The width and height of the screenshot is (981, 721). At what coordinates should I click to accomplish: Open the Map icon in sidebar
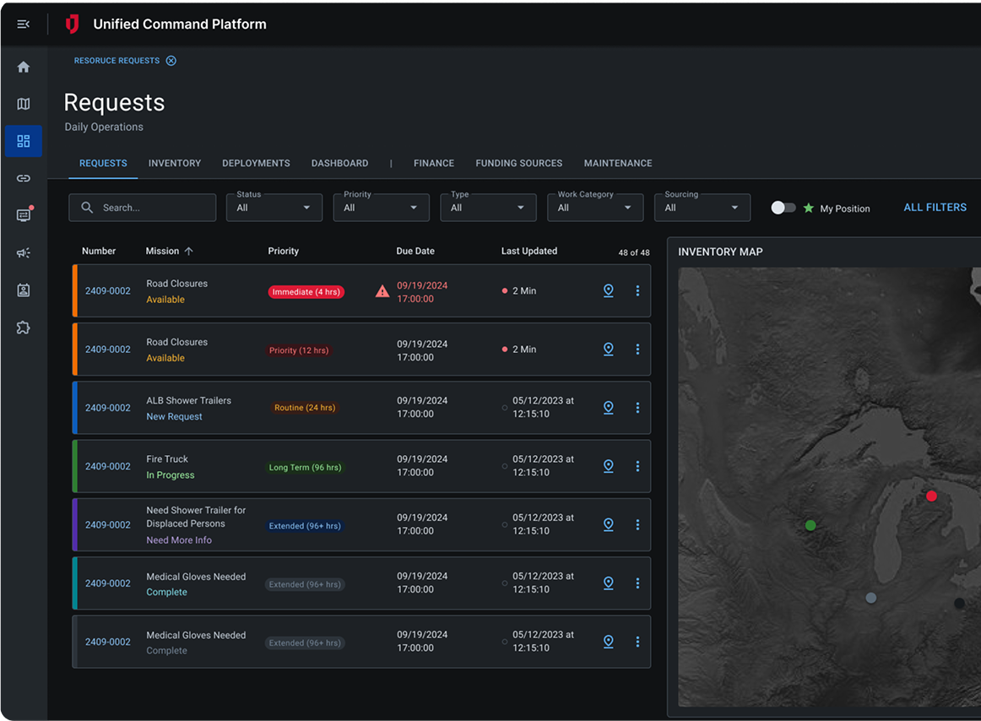[24, 104]
